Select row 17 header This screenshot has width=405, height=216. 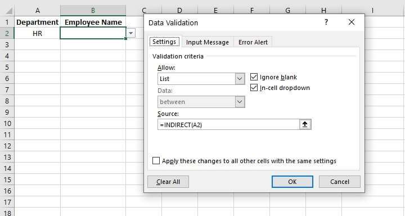click(7, 202)
